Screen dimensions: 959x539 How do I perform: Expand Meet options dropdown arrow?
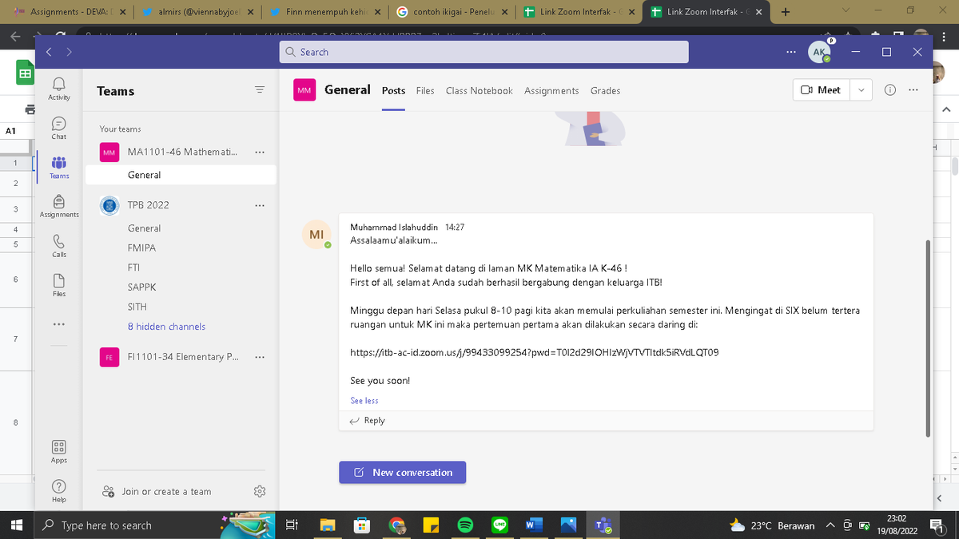(x=861, y=90)
